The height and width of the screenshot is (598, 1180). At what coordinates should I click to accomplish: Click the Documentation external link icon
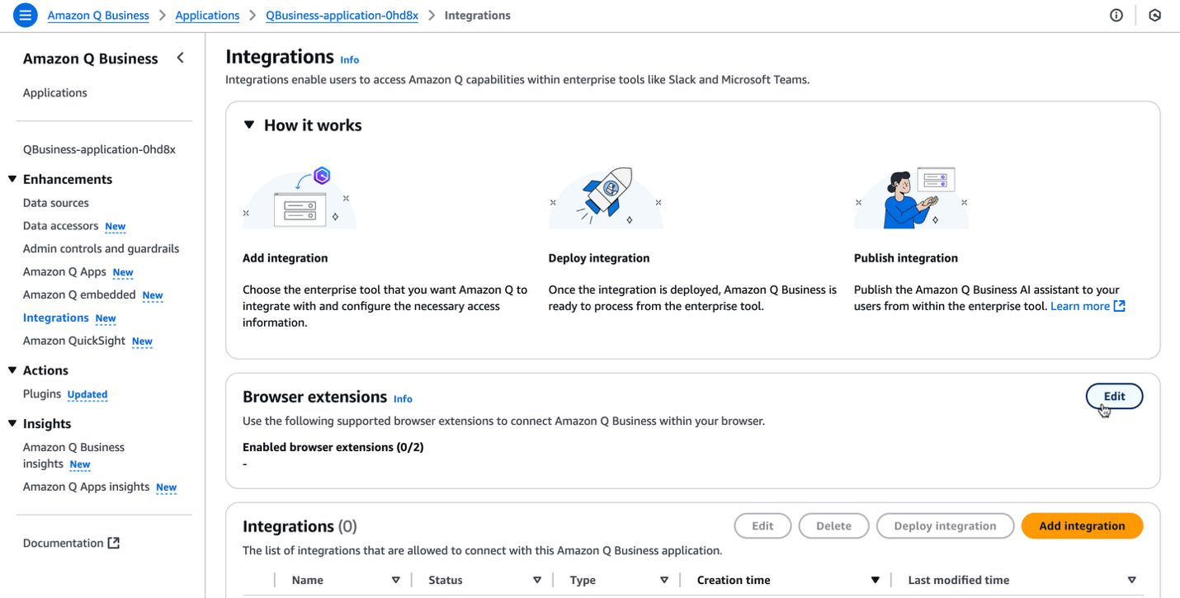(114, 543)
